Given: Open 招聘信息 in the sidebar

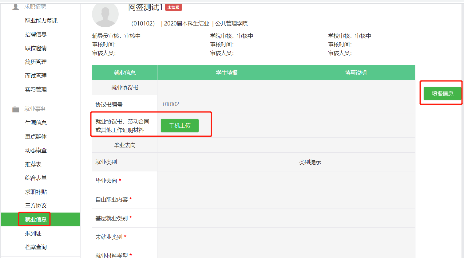Looking at the screenshot, I should 36,34.
